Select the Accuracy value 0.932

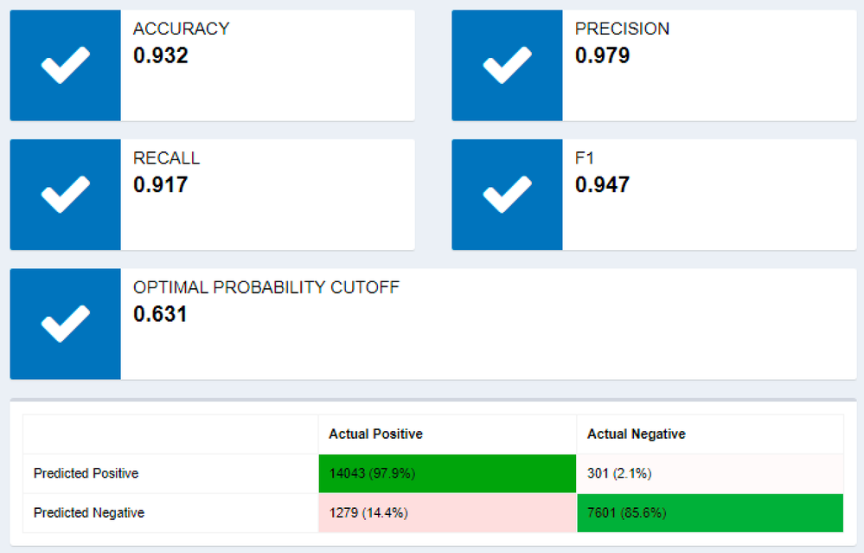coord(160,55)
